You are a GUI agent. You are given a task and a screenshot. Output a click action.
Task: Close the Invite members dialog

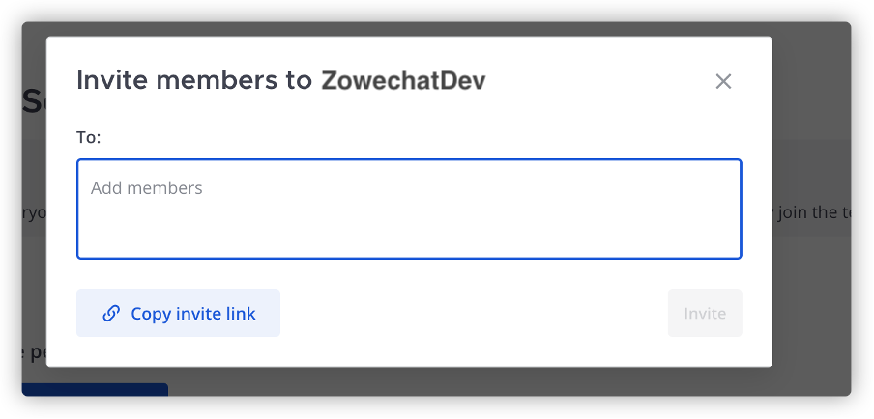[723, 82]
